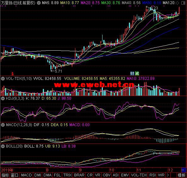Open the MACD(12,26,9) panel dropdown circle
This screenshot has width=187, height=178.
pos(3,125)
